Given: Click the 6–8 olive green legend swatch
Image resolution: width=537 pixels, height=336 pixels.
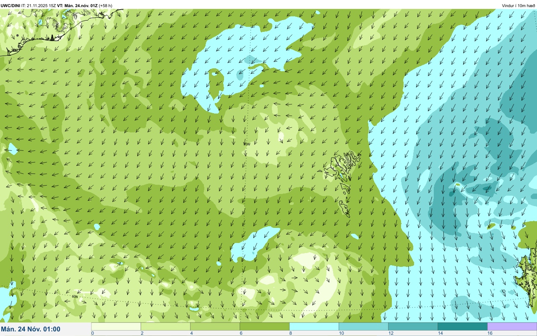Looking at the screenshot, I should click(265, 326).
